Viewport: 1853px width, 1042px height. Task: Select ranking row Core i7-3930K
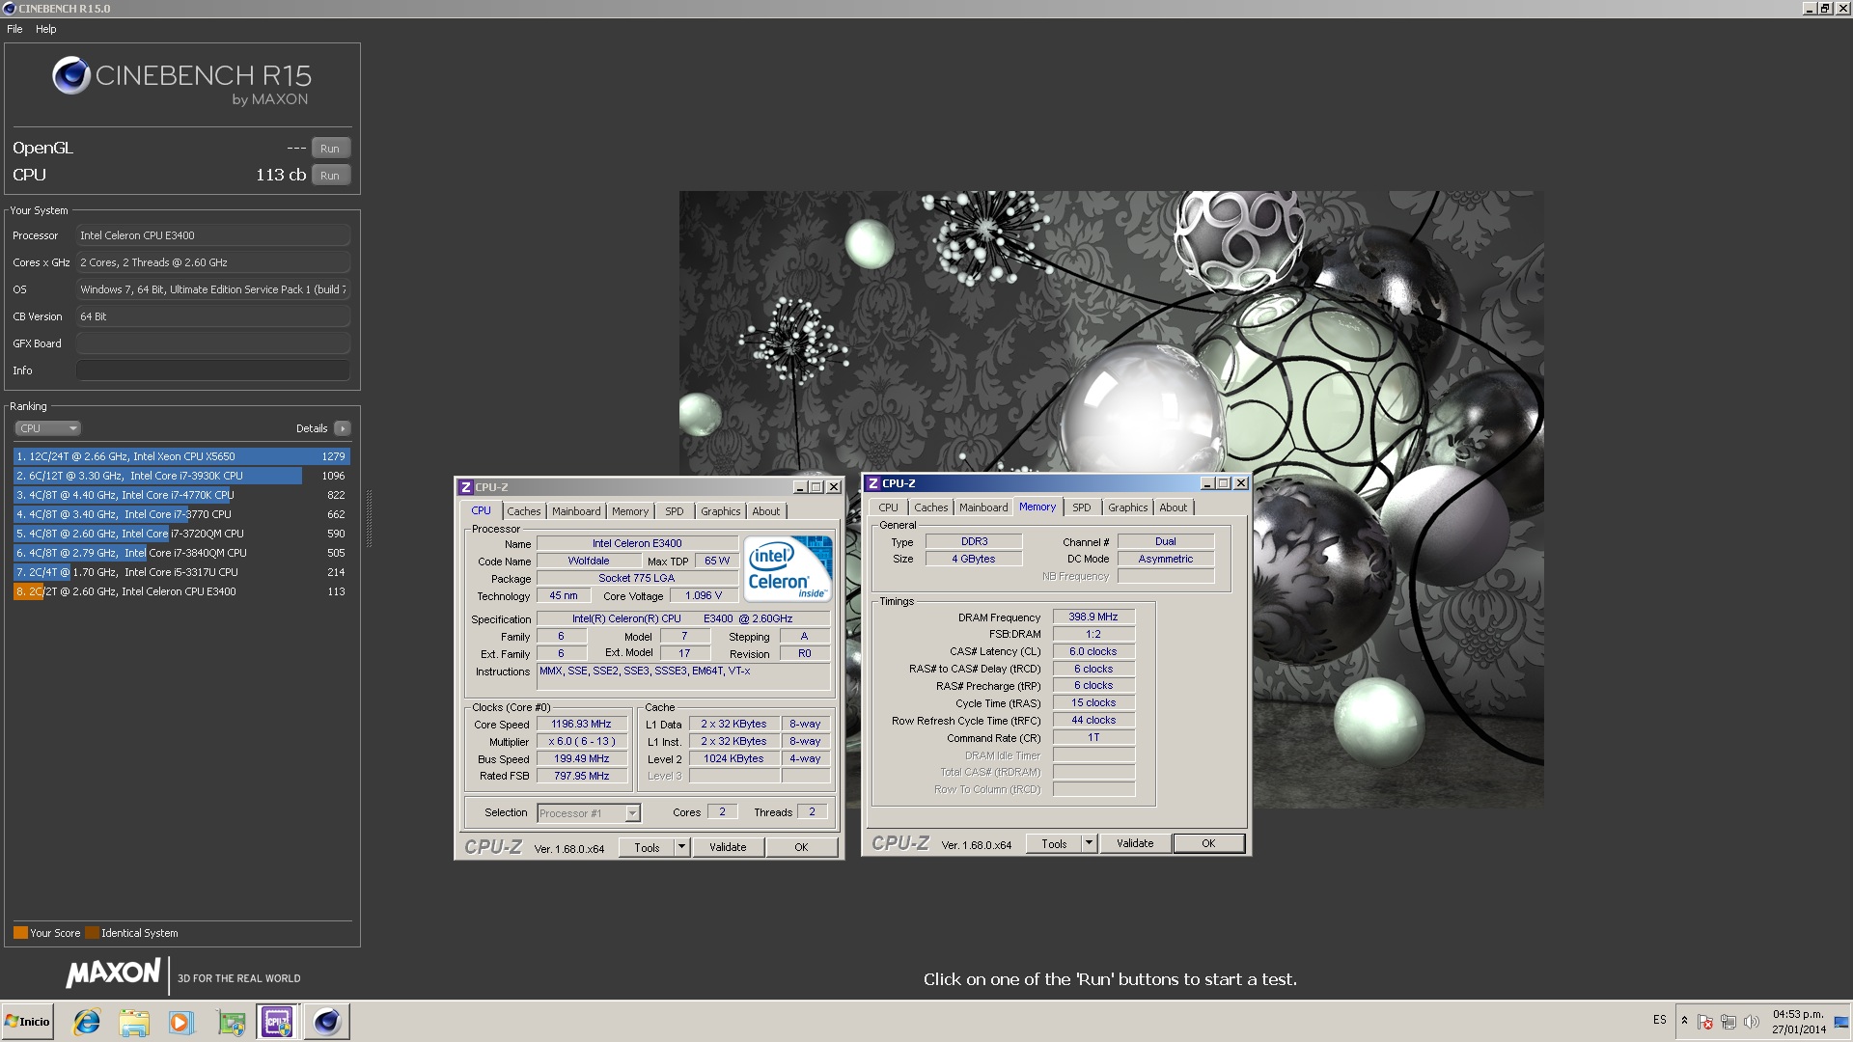pos(181,476)
